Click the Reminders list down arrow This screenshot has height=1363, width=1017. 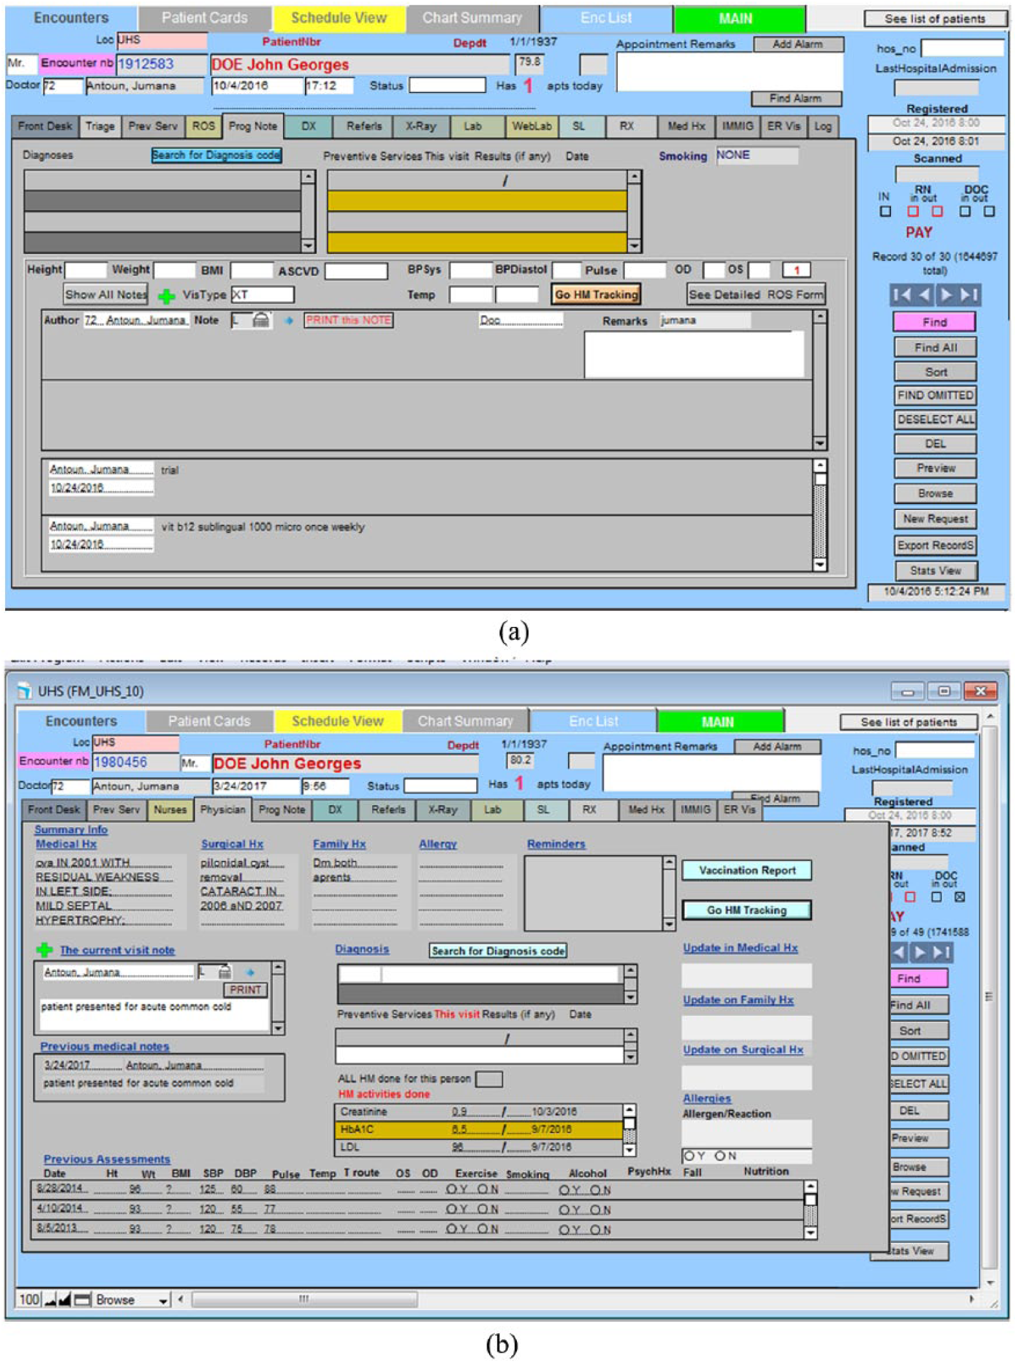669,924
